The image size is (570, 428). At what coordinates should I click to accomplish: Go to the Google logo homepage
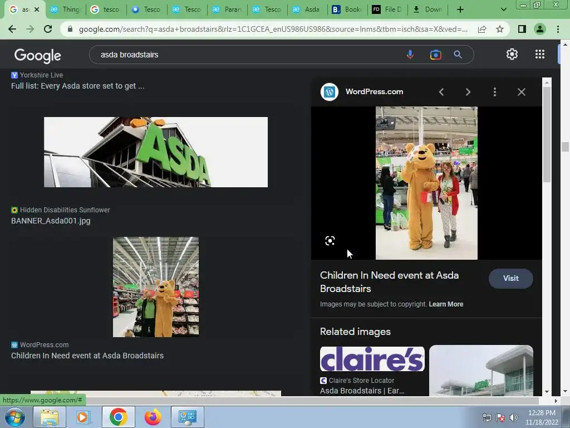coord(38,56)
